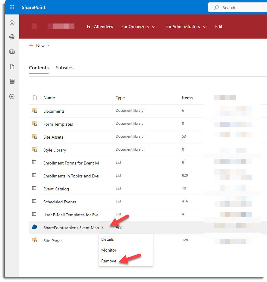
Task: Click the Edit link in the navigation
Action: point(218,27)
